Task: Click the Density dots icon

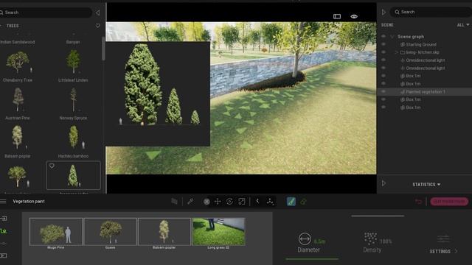Action: coord(370,239)
